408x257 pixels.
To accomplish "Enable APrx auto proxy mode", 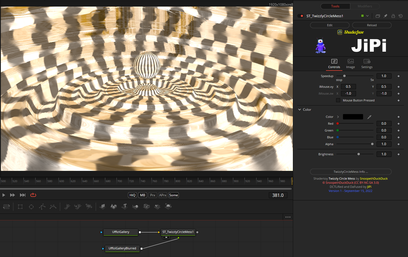I will tap(163, 195).
